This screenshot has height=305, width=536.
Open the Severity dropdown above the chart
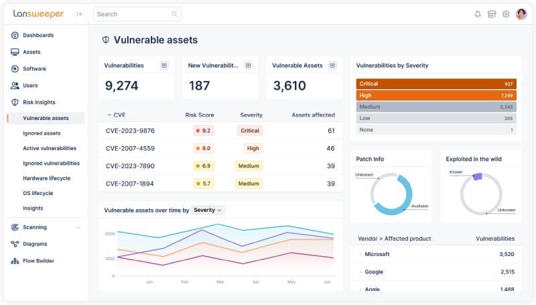tap(208, 210)
